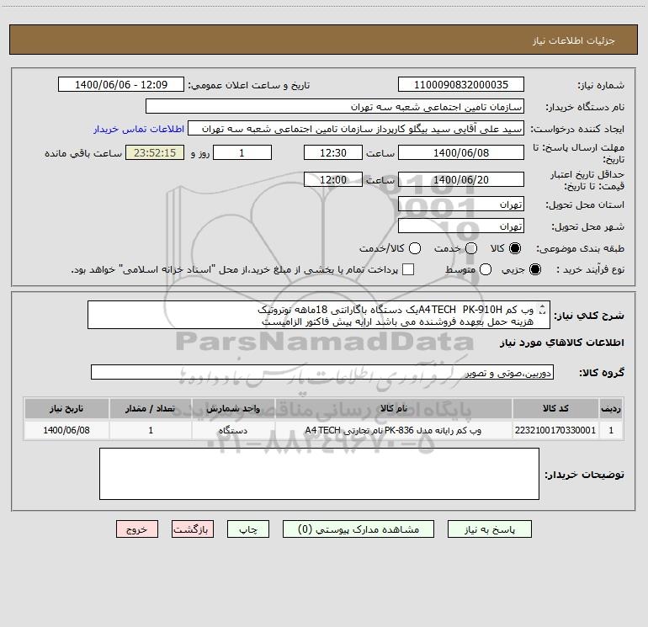
Task: Choose the متوسط purchase type radio
Action: click(486, 269)
